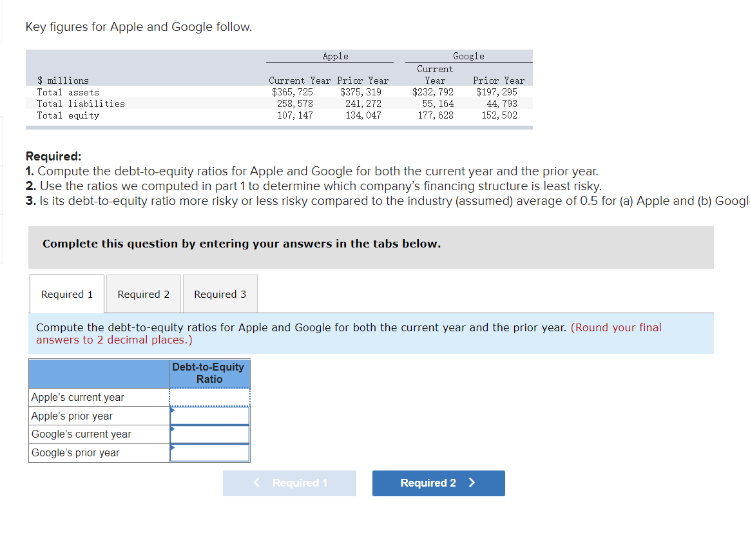
Task: Select Google prior liabilities value 44,793
Action: [x=502, y=103]
